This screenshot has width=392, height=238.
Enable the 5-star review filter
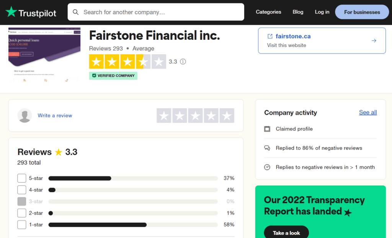21,178
